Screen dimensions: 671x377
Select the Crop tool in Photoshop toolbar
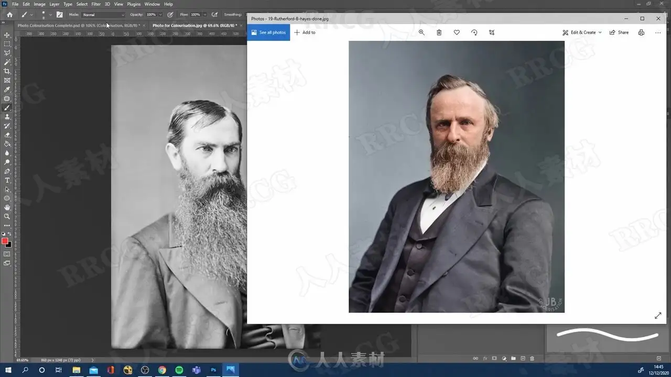pyautogui.click(x=7, y=71)
